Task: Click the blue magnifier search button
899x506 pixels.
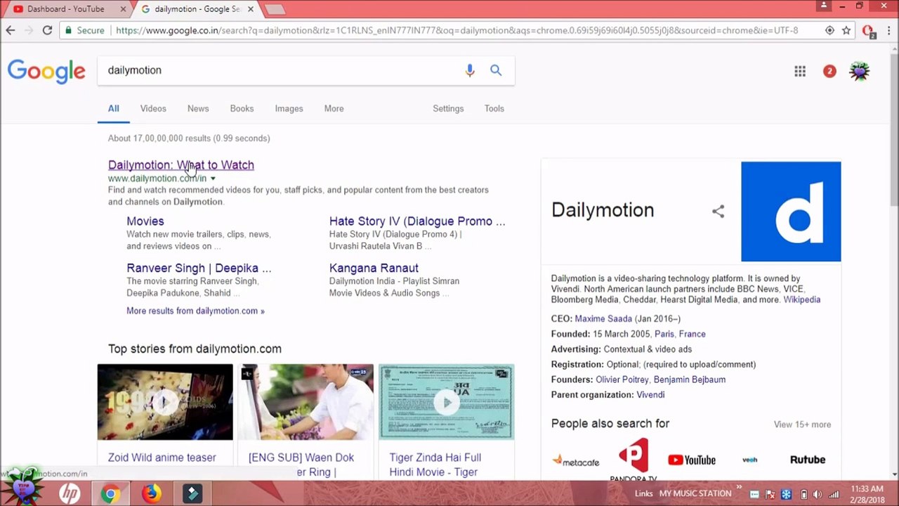Action: pos(496,70)
